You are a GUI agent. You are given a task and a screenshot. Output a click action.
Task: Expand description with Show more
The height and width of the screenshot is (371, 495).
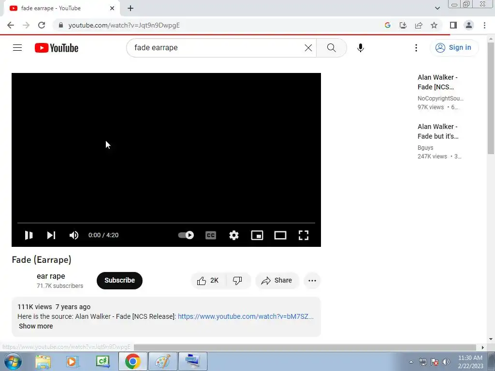pyautogui.click(x=36, y=326)
